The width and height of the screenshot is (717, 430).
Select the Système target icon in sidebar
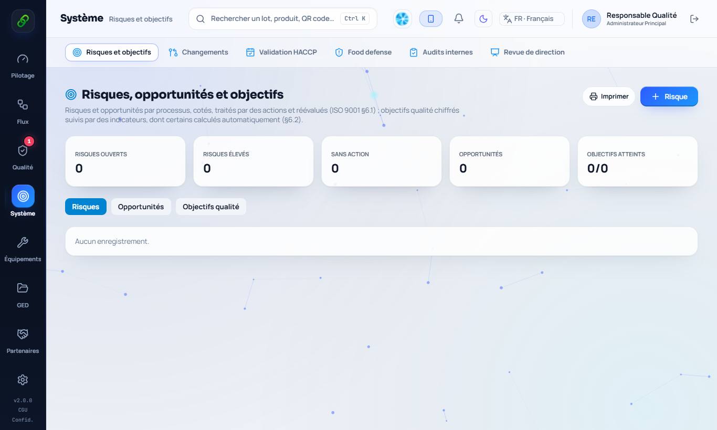23,196
